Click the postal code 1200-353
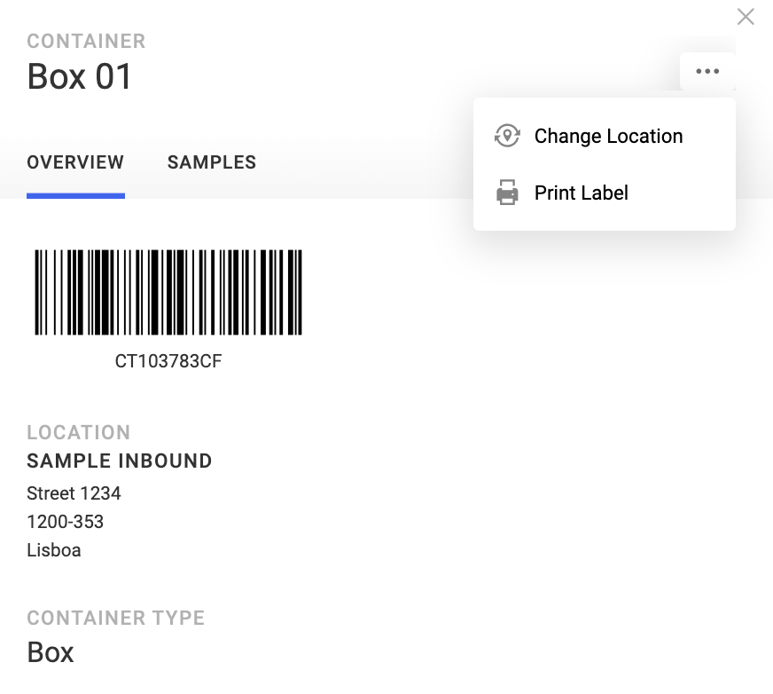This screenshot has height=694, width=773. coord(65,522)
